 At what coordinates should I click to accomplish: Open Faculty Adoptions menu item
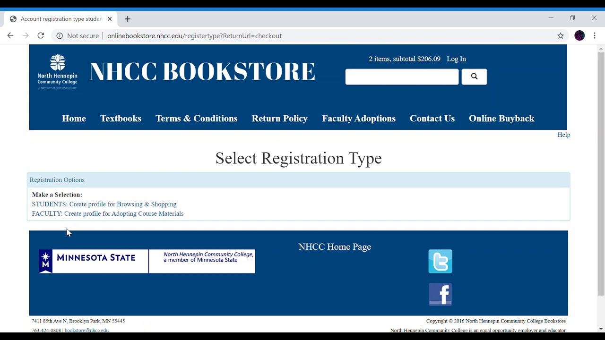359,119
